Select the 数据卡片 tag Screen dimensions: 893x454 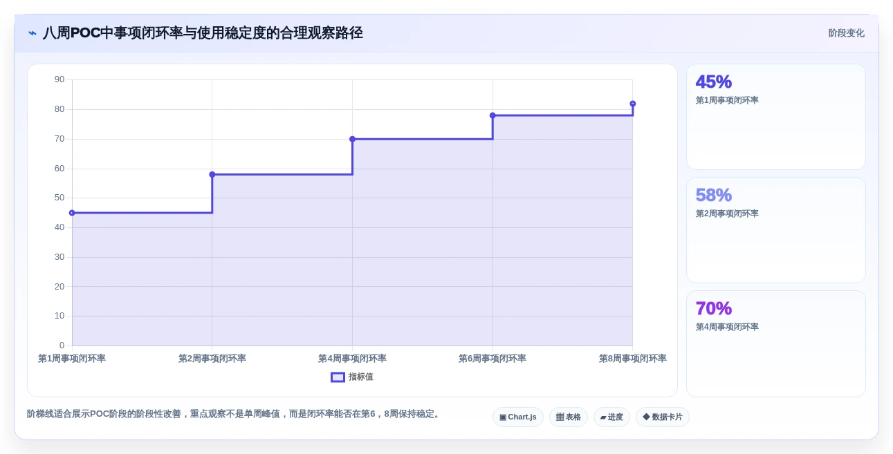(x=663, y=417)
